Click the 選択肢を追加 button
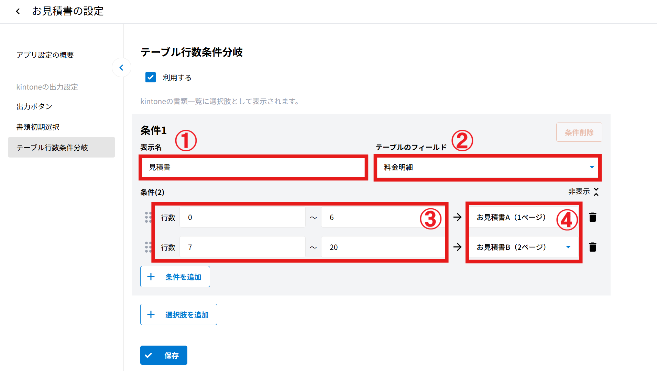The image size is (657, 371). pos(178,314)
